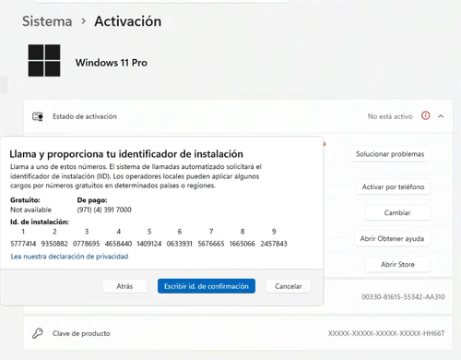The height and width of the screenshot is (360, 461).
Task: Click Abrir Obtener ayuda button
Action: [392, 238]
